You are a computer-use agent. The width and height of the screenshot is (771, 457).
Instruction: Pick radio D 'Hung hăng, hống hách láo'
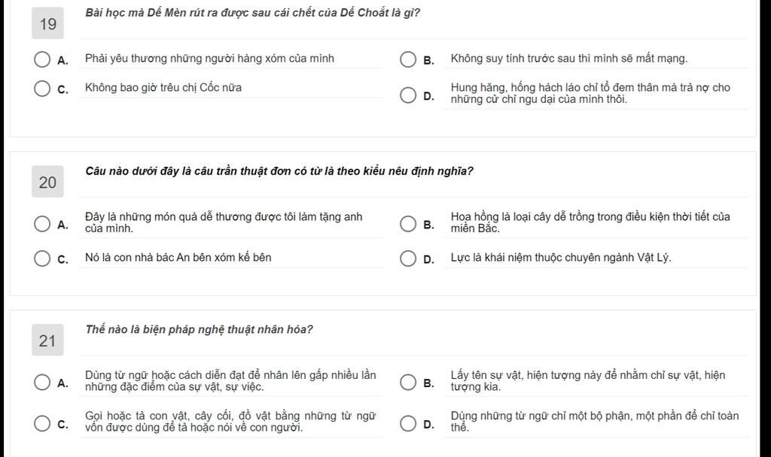tap(407, 95)
